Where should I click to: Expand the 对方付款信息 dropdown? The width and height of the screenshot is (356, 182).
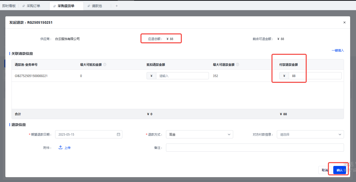[x=310, y=134]
